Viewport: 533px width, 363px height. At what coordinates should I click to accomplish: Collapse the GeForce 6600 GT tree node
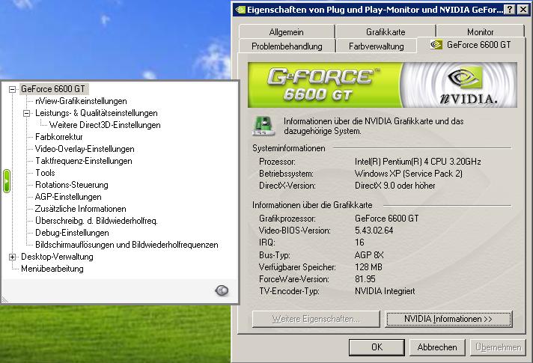(13, 89)
